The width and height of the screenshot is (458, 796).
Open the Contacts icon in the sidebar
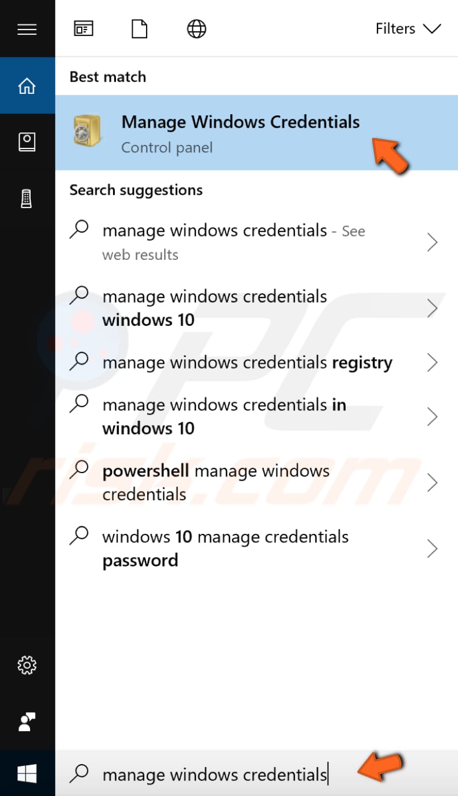27,141
